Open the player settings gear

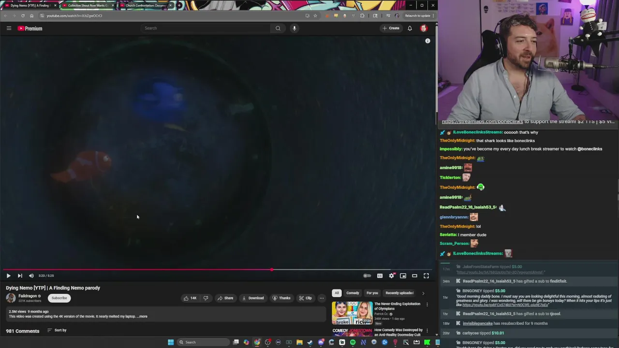click(x=391, y=275)
